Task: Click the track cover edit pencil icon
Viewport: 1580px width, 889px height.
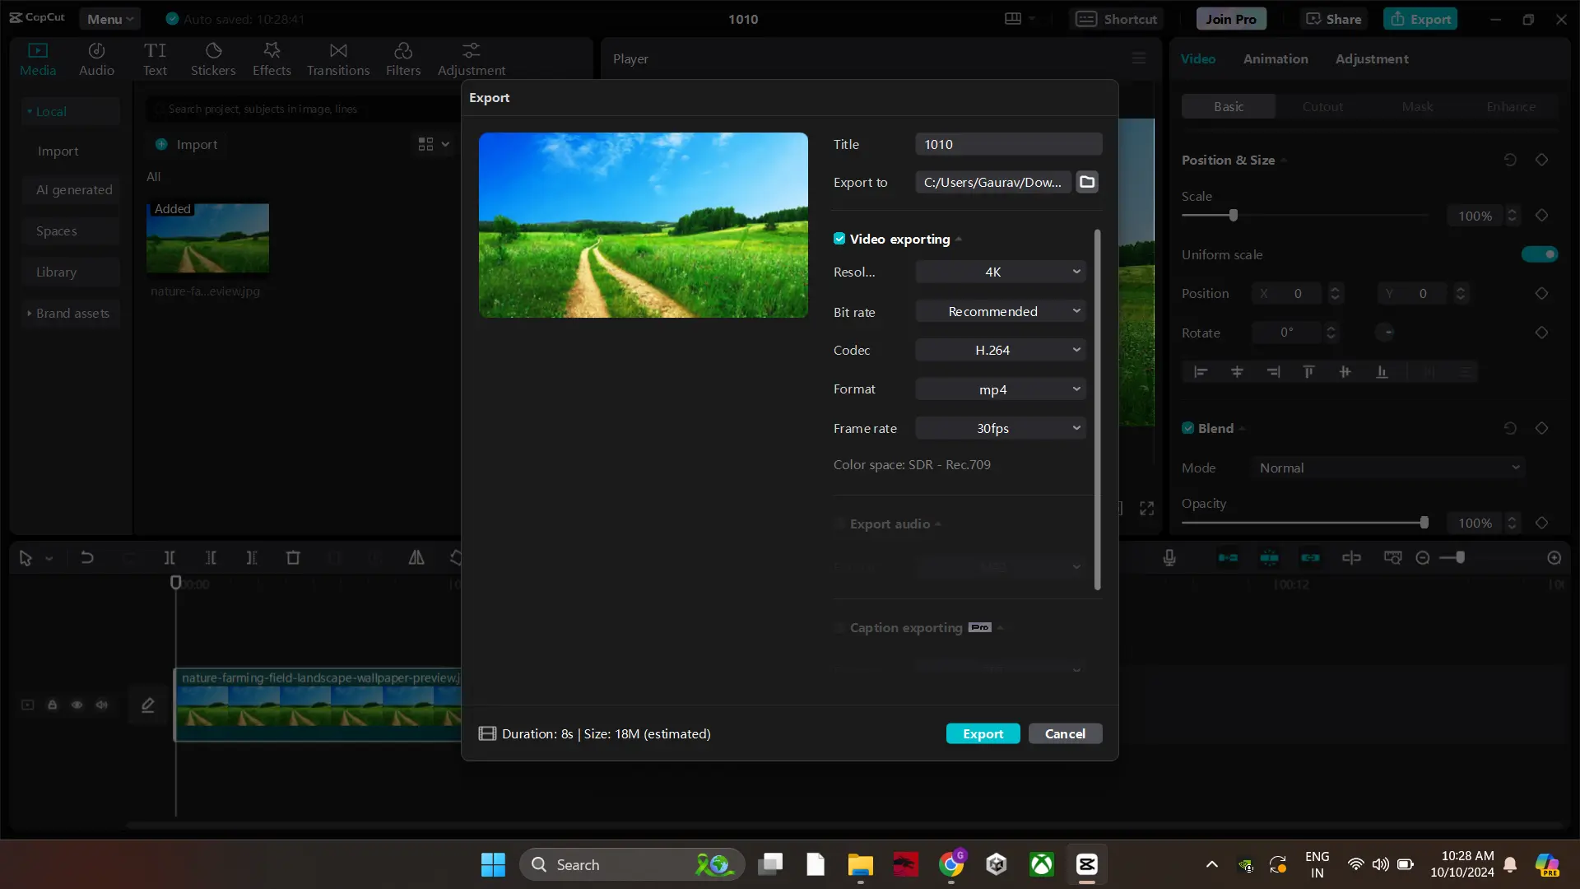Action: [x=148, y=705]
